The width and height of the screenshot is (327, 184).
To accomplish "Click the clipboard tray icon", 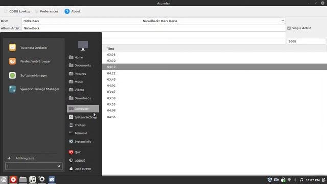I will [324, 180].
